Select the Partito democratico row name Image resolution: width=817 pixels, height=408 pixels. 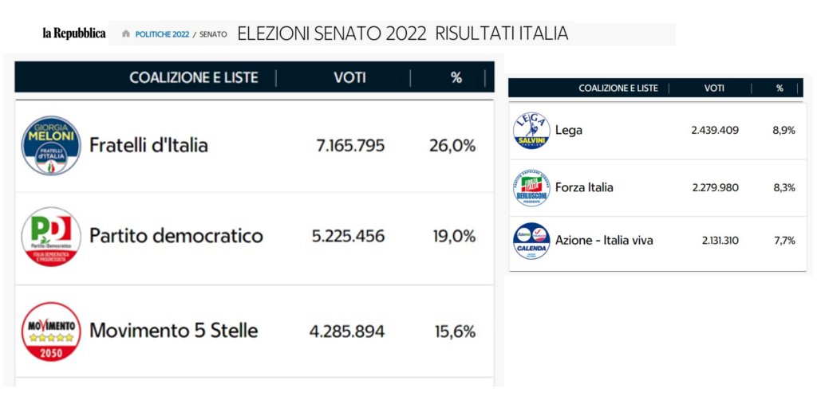click(x=176, y=236)
